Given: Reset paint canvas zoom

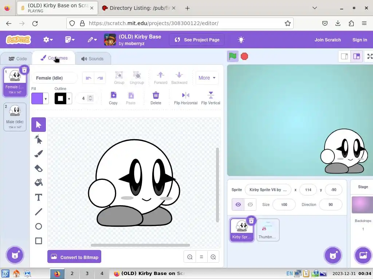Looking at the screenshot, I should coord(201,257).
